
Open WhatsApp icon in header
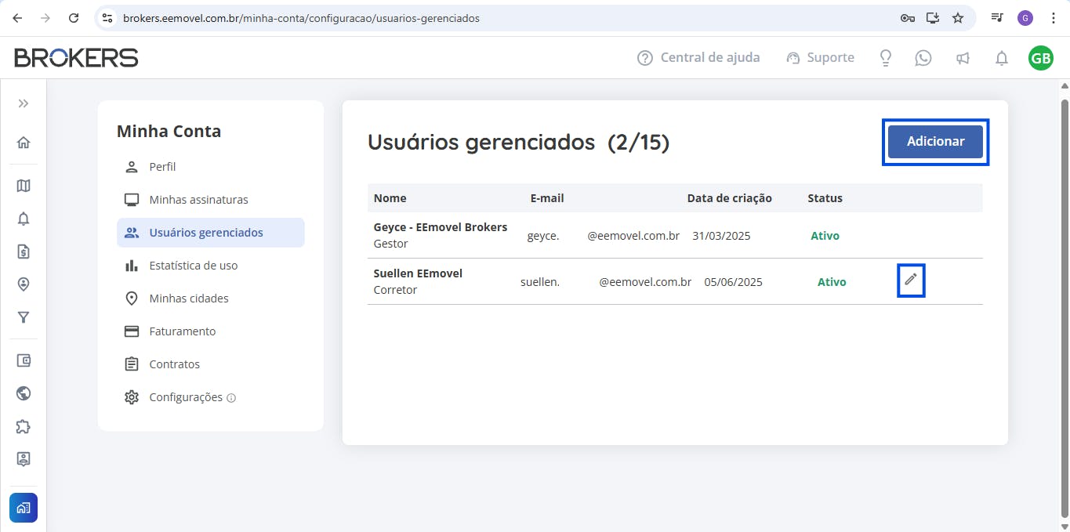click(x=923, y=58)
